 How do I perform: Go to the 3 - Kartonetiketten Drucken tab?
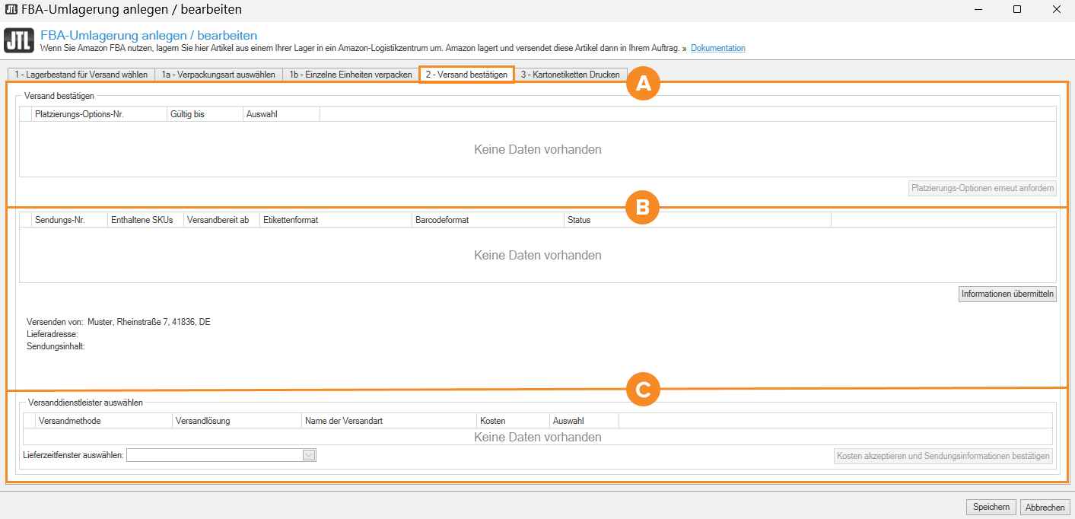point(570,75)
